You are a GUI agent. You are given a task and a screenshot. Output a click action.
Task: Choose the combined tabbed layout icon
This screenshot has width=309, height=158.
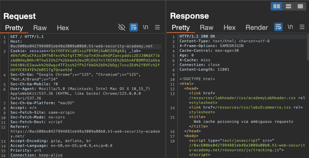coord(300,6)
